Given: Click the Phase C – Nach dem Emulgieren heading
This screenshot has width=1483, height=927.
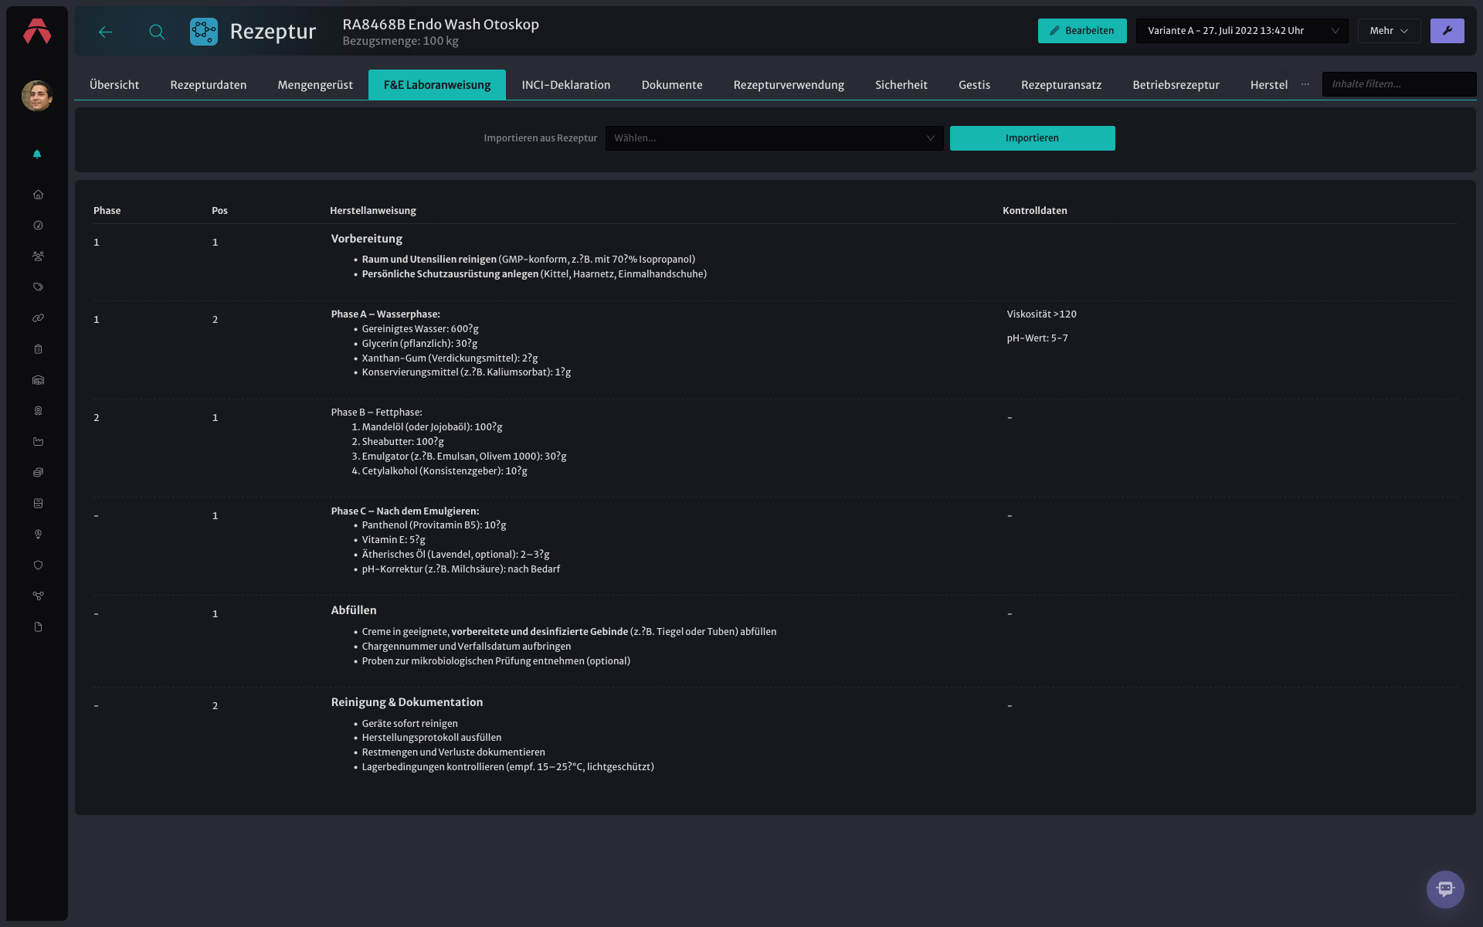Looking at the screenshot, I should click(405, 511).
